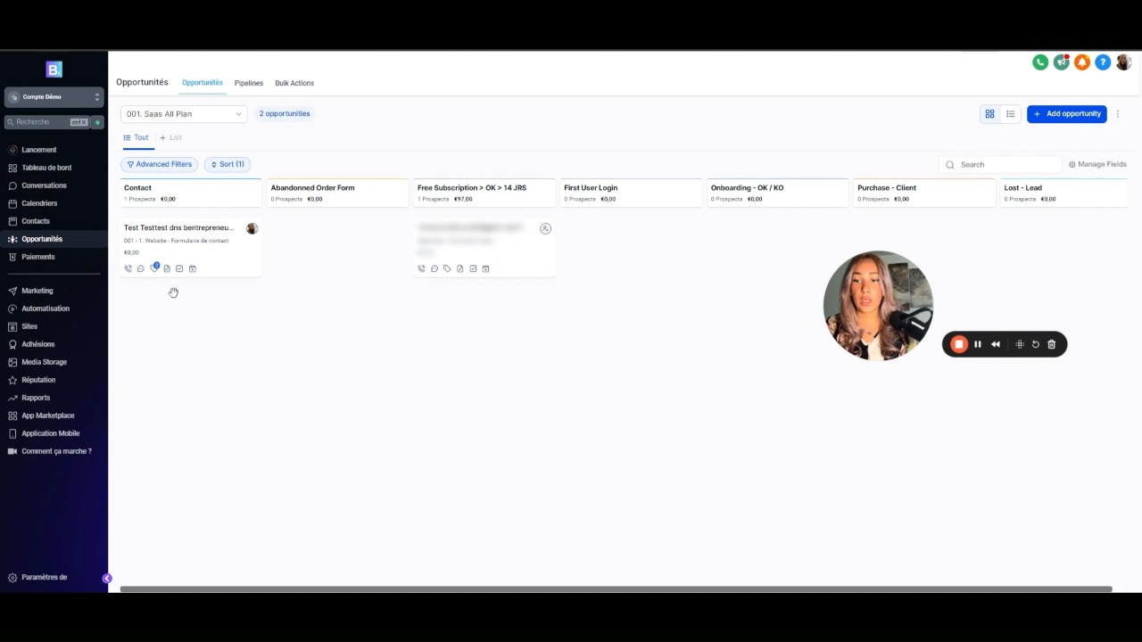The width and height of the screenshot is (1142, 642).
Task: Open the green phone dialer icon
Action: coord(1040,62)
